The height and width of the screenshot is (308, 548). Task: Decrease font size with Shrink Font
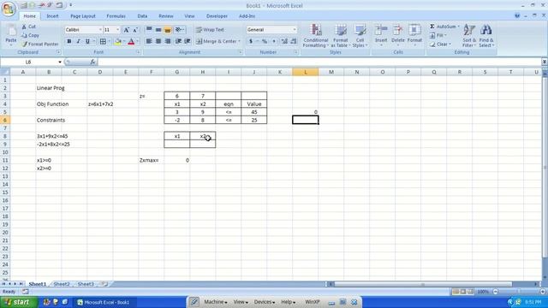135,30
